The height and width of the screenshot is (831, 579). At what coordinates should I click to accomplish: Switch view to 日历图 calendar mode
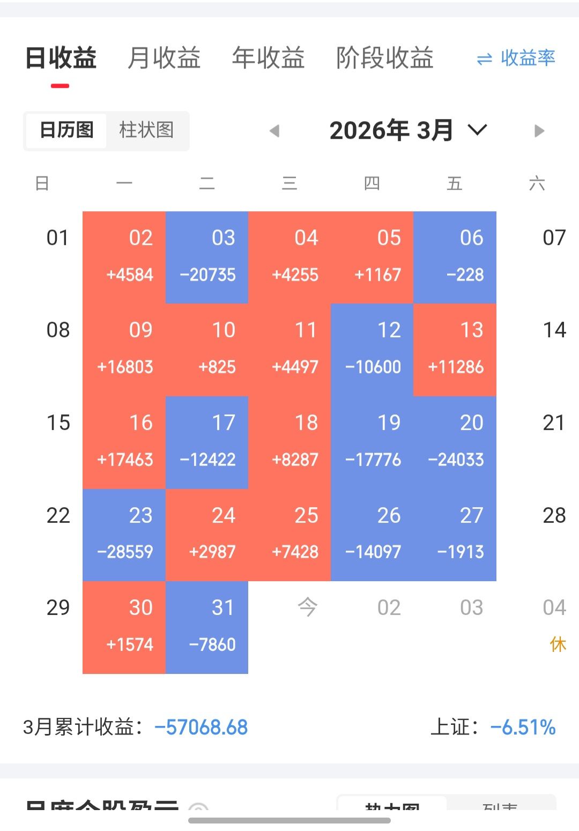pos(67,130)
